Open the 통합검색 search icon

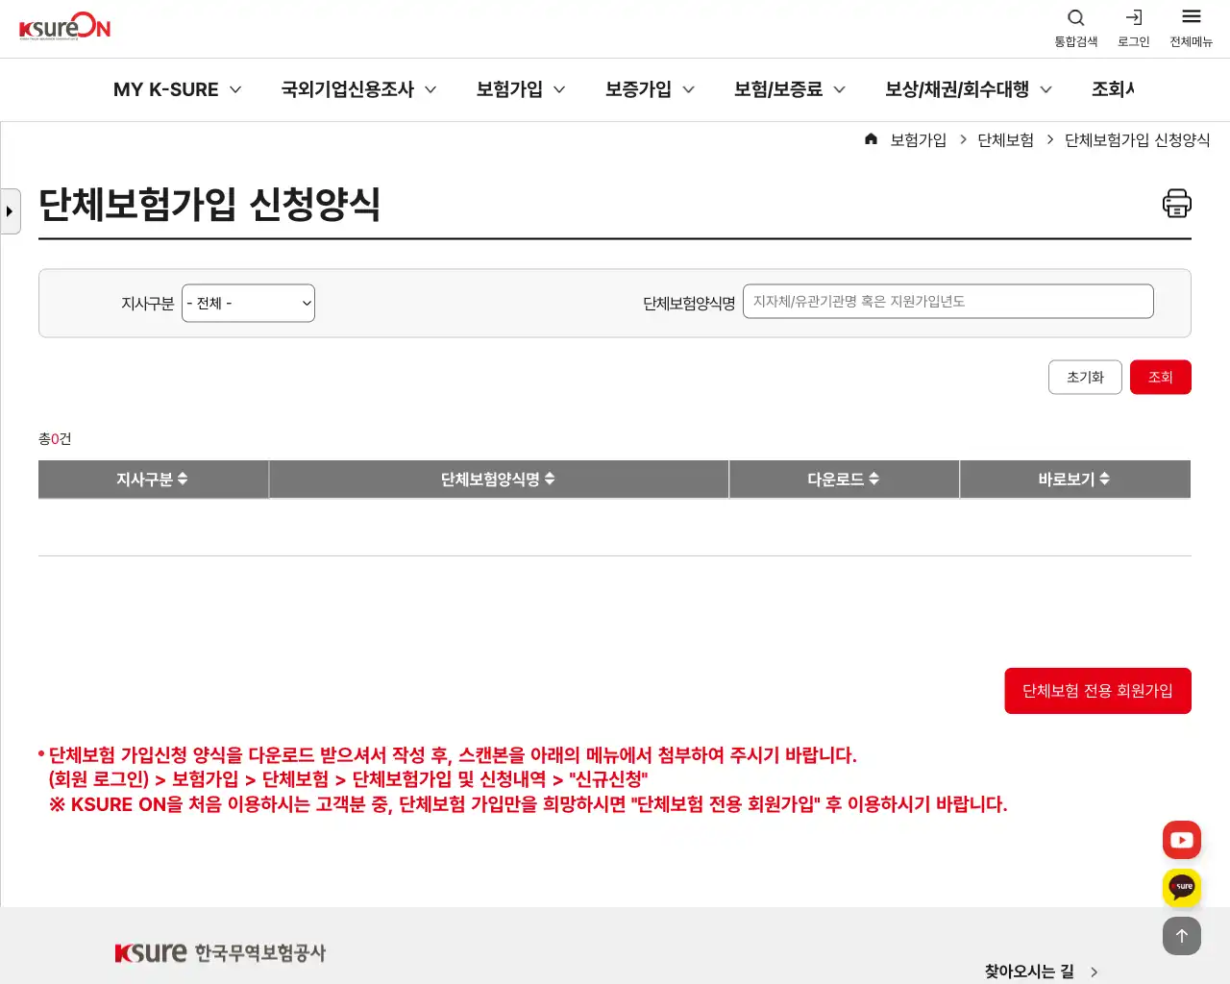coord(1075,17)
